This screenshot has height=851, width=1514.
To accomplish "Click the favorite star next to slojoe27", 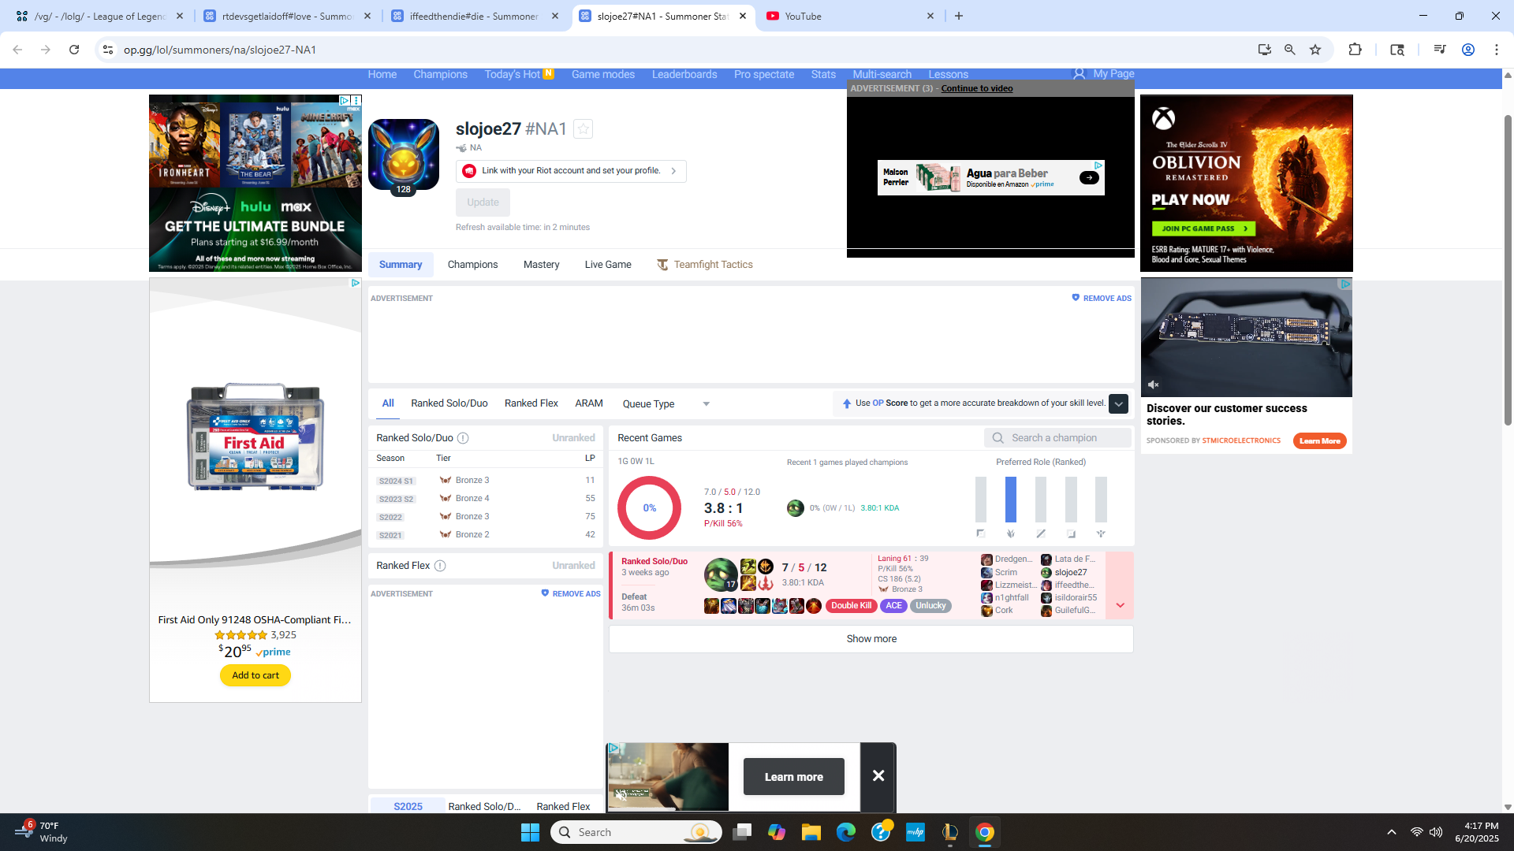I will 583,129.
